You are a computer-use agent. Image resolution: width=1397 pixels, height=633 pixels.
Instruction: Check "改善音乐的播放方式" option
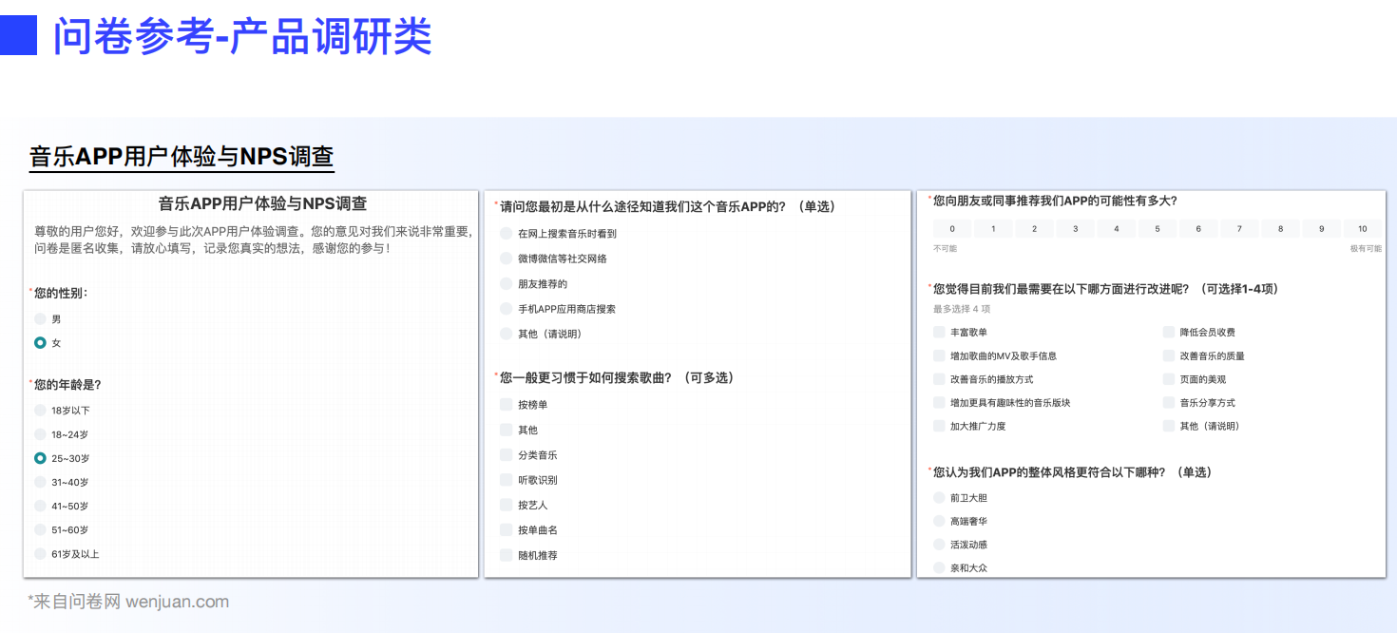click(x=938, y=379)
